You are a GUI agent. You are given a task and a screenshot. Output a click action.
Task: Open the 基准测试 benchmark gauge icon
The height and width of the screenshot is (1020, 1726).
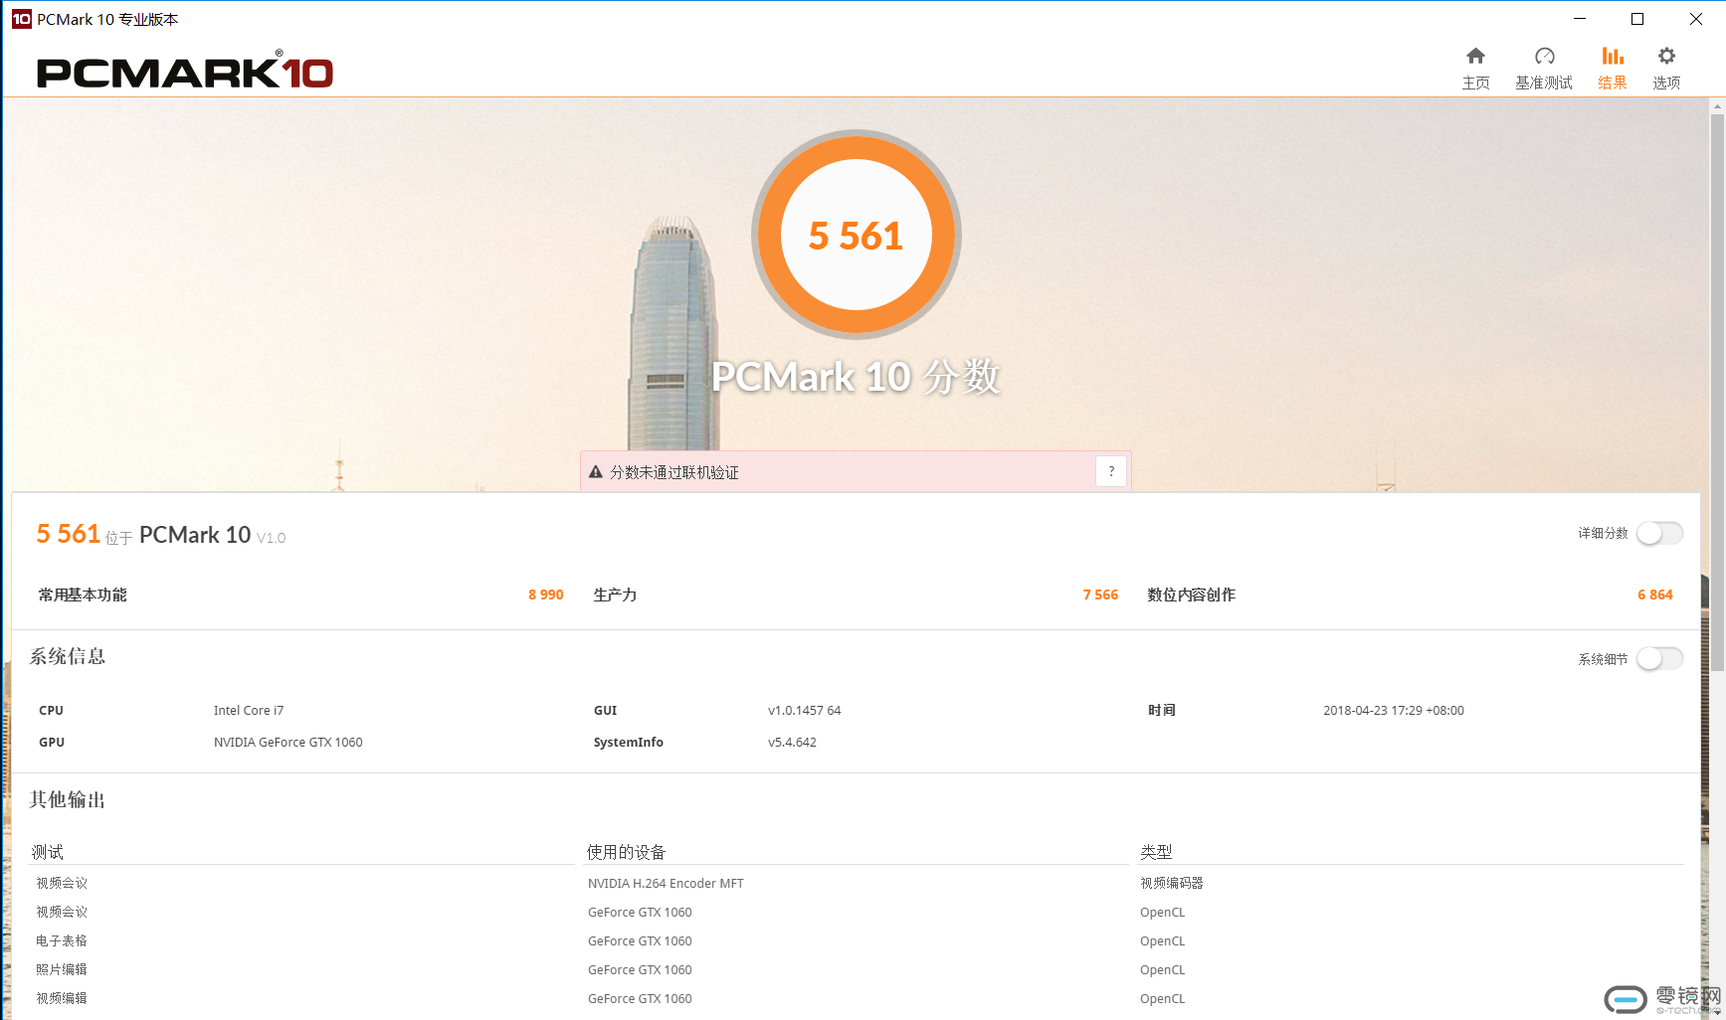click(1544, 56)
